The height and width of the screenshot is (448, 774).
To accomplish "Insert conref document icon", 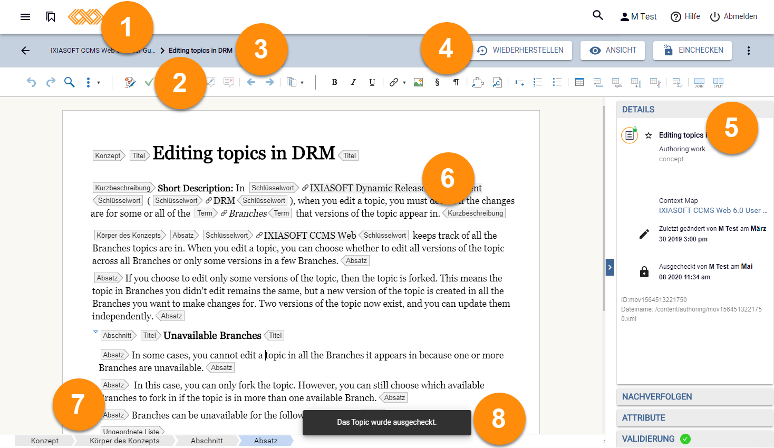I will point(497,82).
